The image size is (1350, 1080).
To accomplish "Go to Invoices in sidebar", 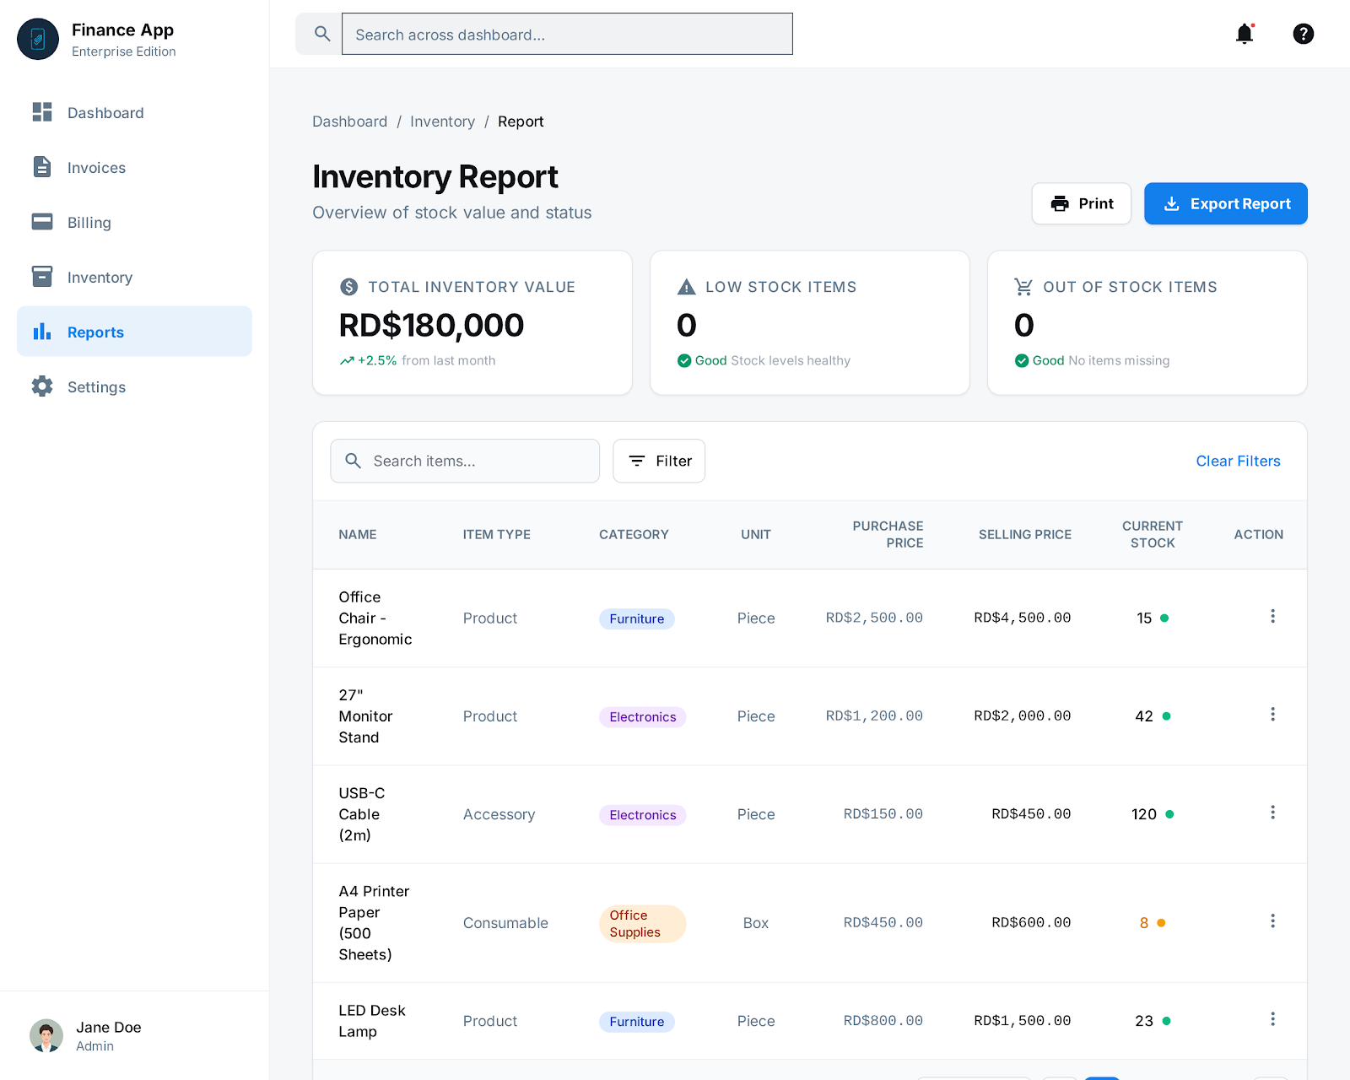I will (96, 168).
